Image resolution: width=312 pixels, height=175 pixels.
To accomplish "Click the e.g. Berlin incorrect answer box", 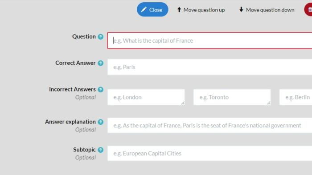I will click(296, 97).
